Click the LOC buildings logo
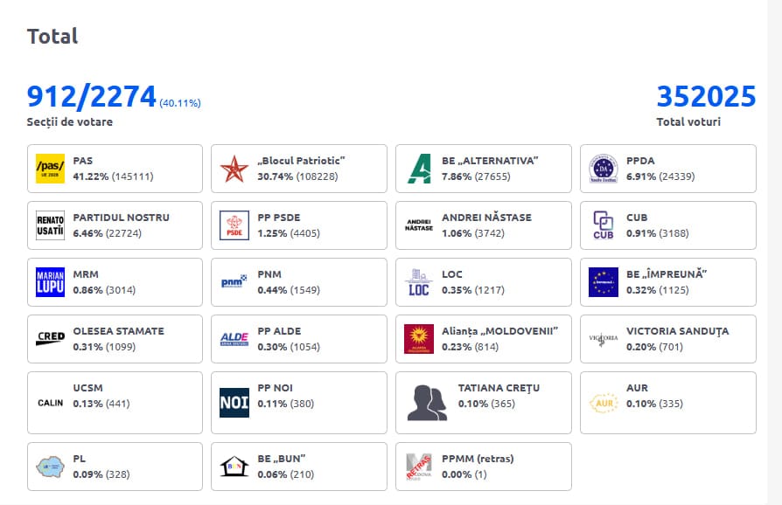Image resolution: width=782 pixels, height=505 pixels. coord(419,282)
